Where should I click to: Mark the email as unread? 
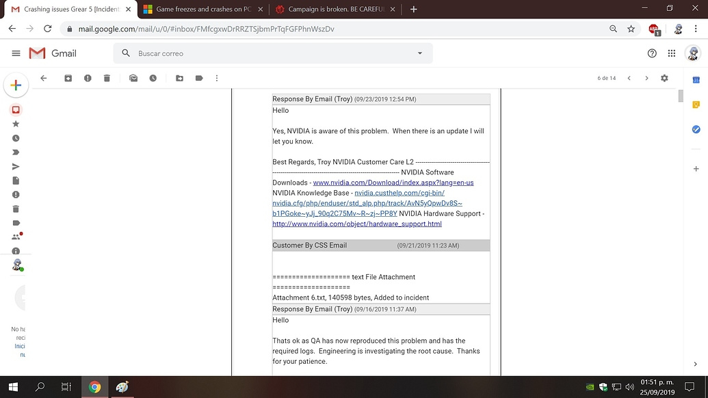tap(133, 78)
